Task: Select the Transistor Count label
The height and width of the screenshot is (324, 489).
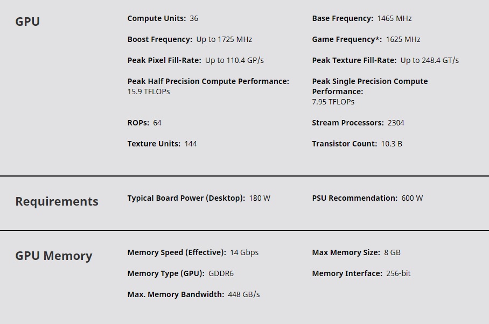Action: pos(344,144)
